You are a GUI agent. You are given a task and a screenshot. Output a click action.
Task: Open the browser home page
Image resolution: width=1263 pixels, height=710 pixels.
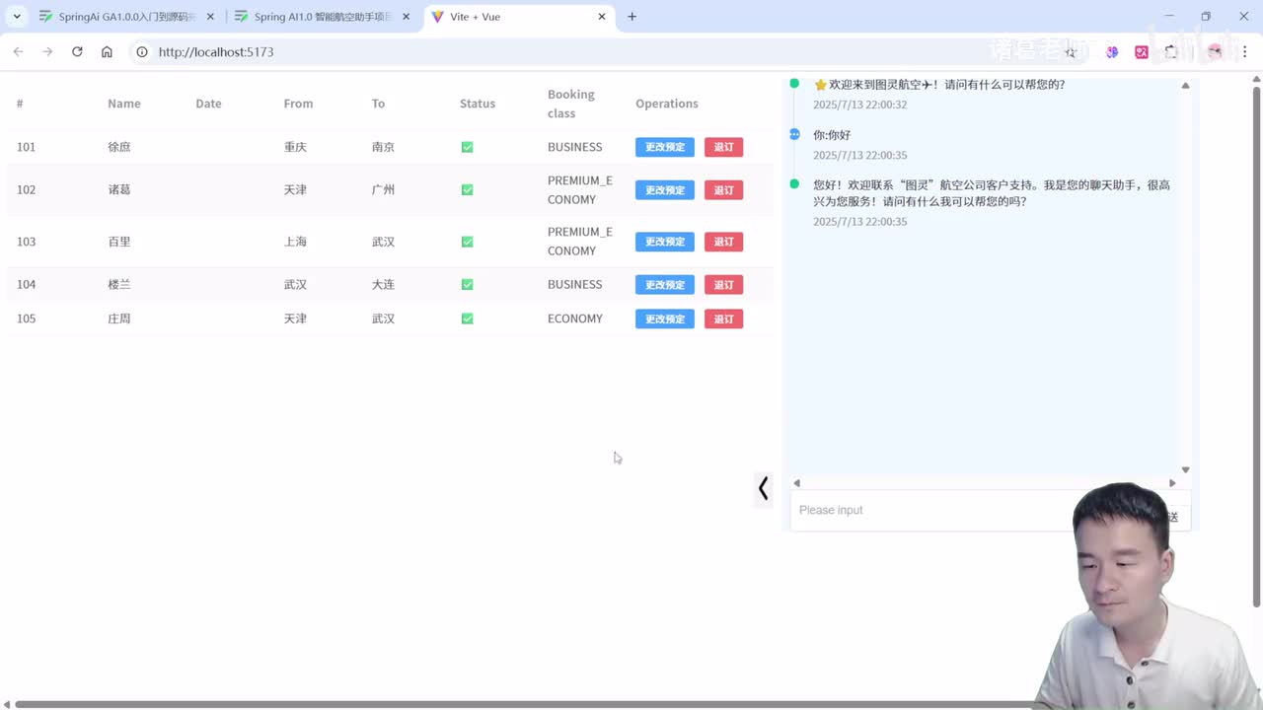(107, 51)
